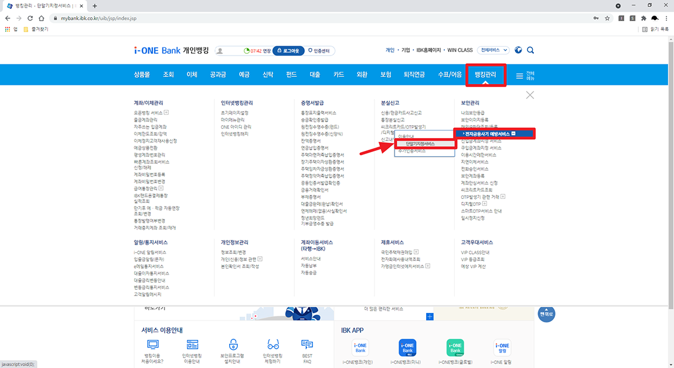Expand 가명금인터넷예치서비스 plus toggle
The width and height of the screenshot is (674, 368).
428,266
